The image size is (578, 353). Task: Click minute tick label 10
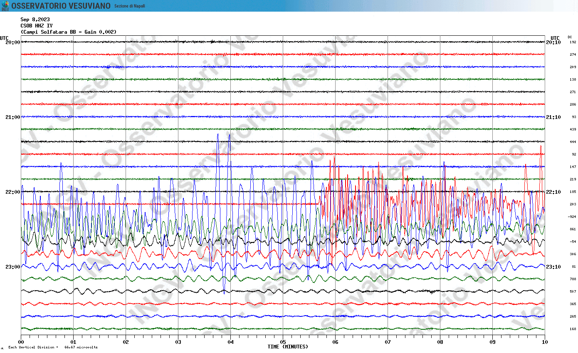click(x=545, y=342)
